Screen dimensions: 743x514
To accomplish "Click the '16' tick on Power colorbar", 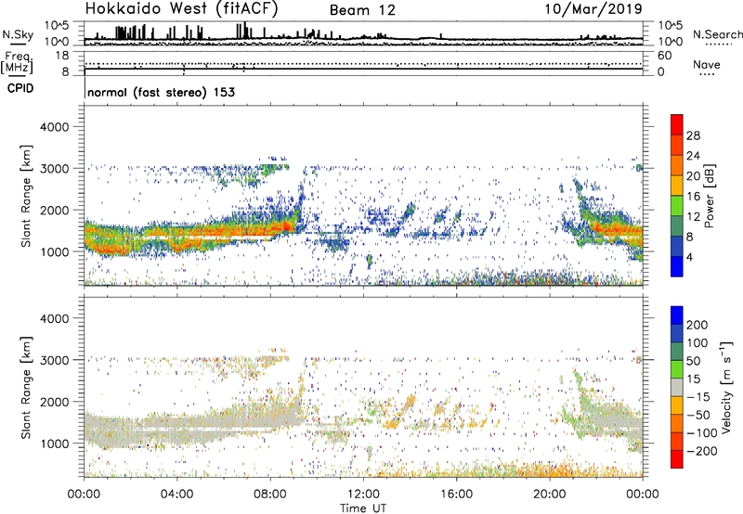I will (x=693, y=196).
